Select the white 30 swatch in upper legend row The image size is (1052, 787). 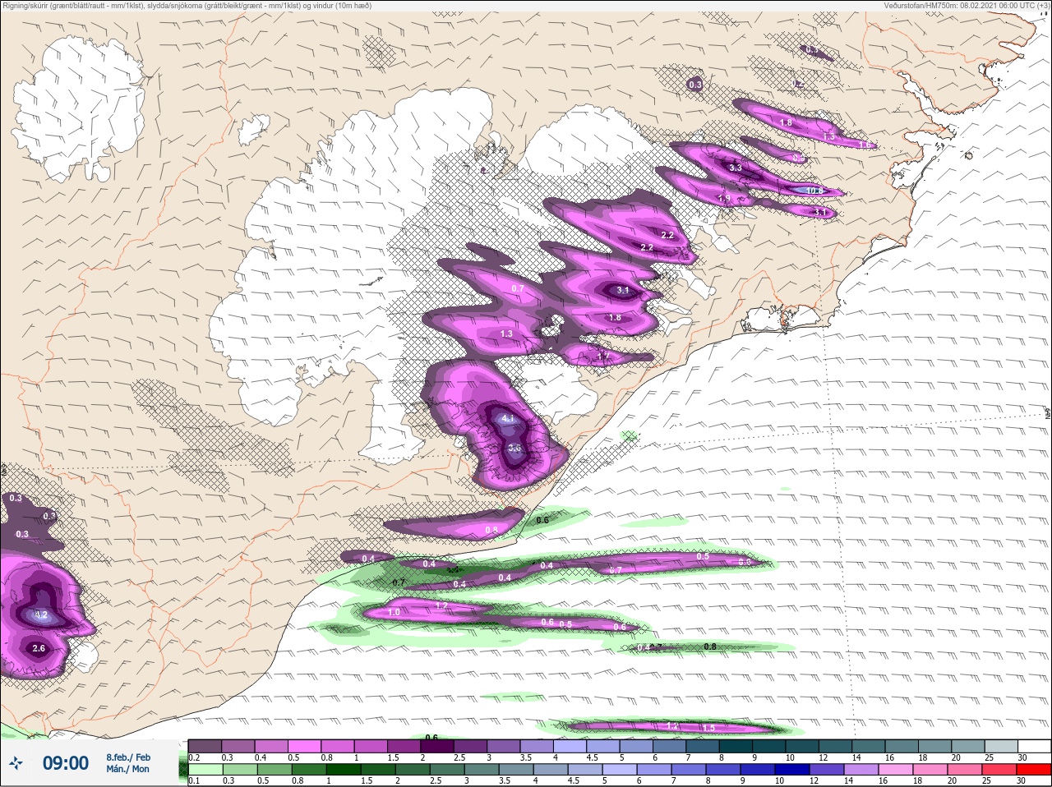1034,746
